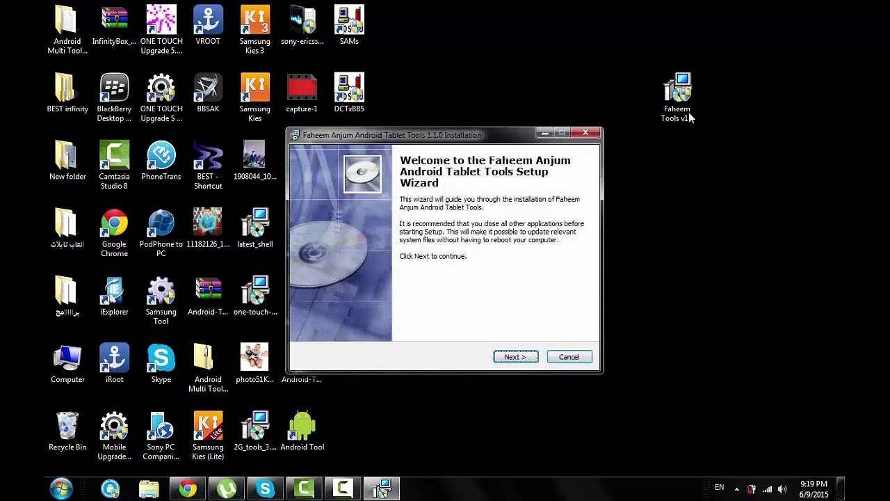Select the BlackBerry Desktop shortcut

114,97
